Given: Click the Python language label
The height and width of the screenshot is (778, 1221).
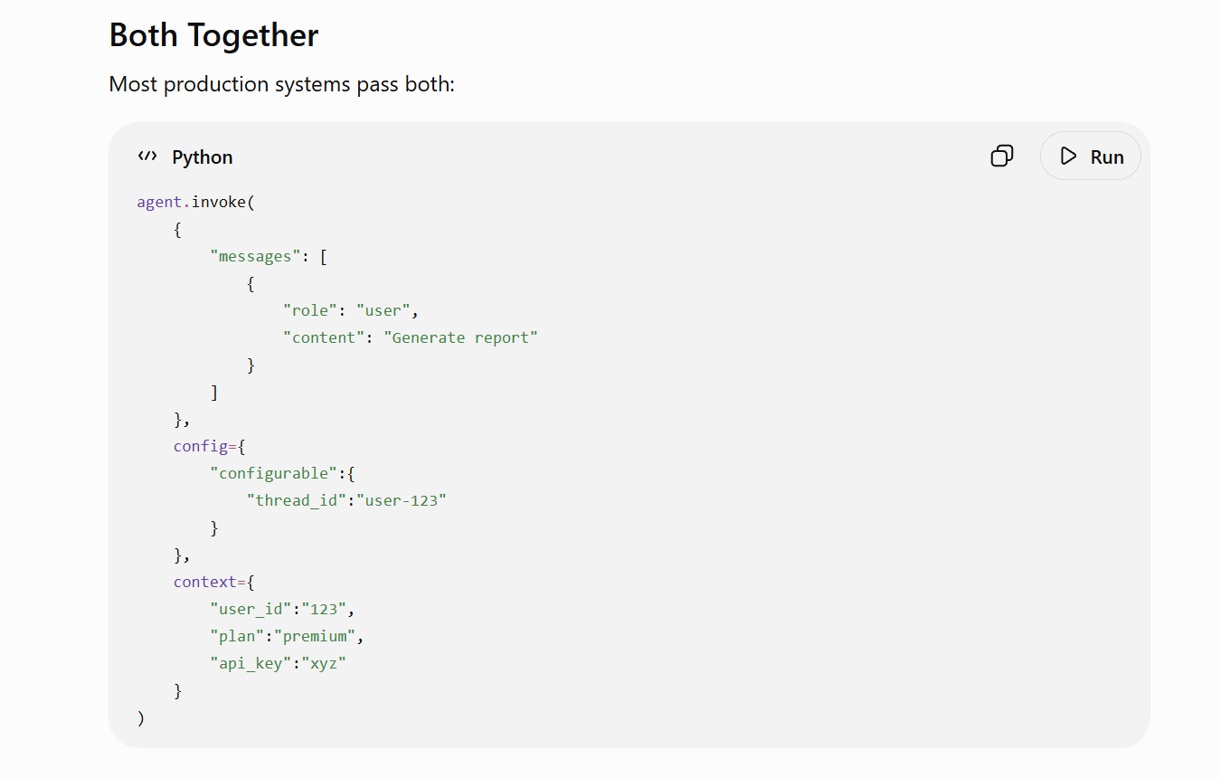Looking at the screenshot, I should [203, 157].
